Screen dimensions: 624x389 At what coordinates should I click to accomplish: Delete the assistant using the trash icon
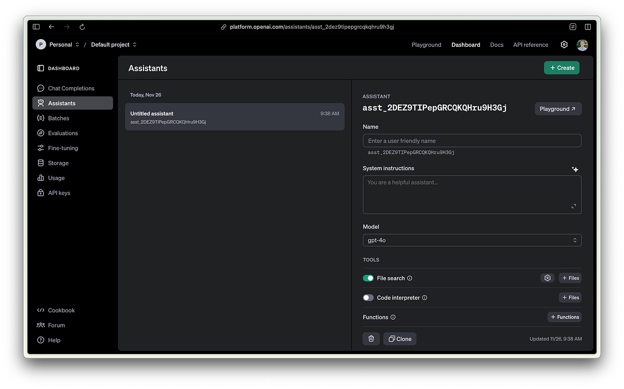click(x=371, y=338)
